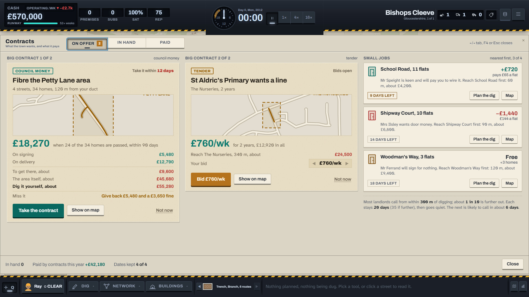Show St Aldric's tender on map

click(x=252, y=179)
